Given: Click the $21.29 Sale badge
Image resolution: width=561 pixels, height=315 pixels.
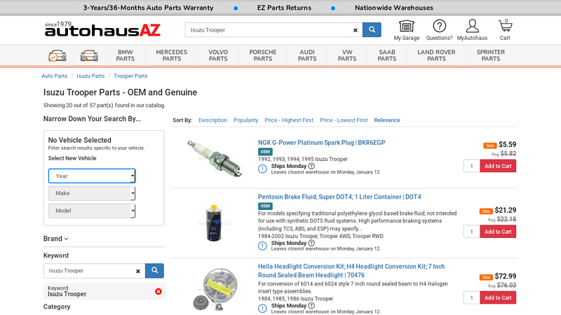Looking at the screenshot, I should coord(486,211).
